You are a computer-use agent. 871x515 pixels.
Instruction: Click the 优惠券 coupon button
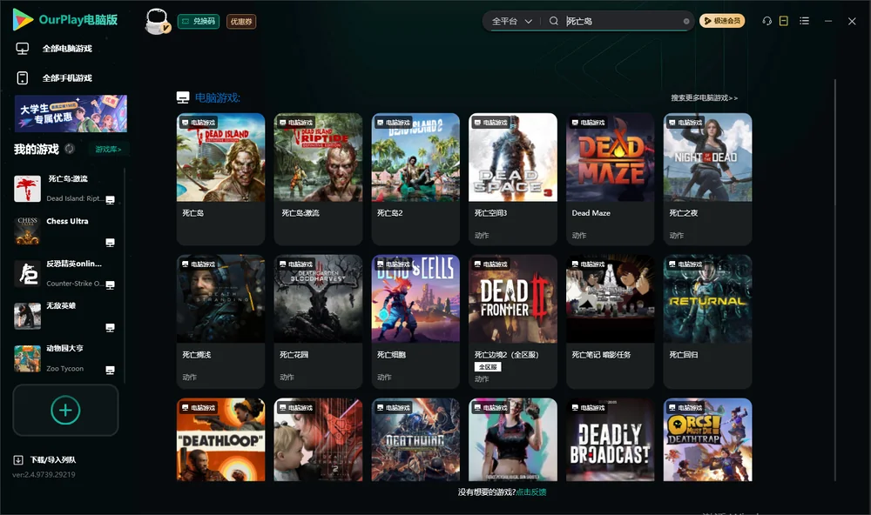point(241,22)
